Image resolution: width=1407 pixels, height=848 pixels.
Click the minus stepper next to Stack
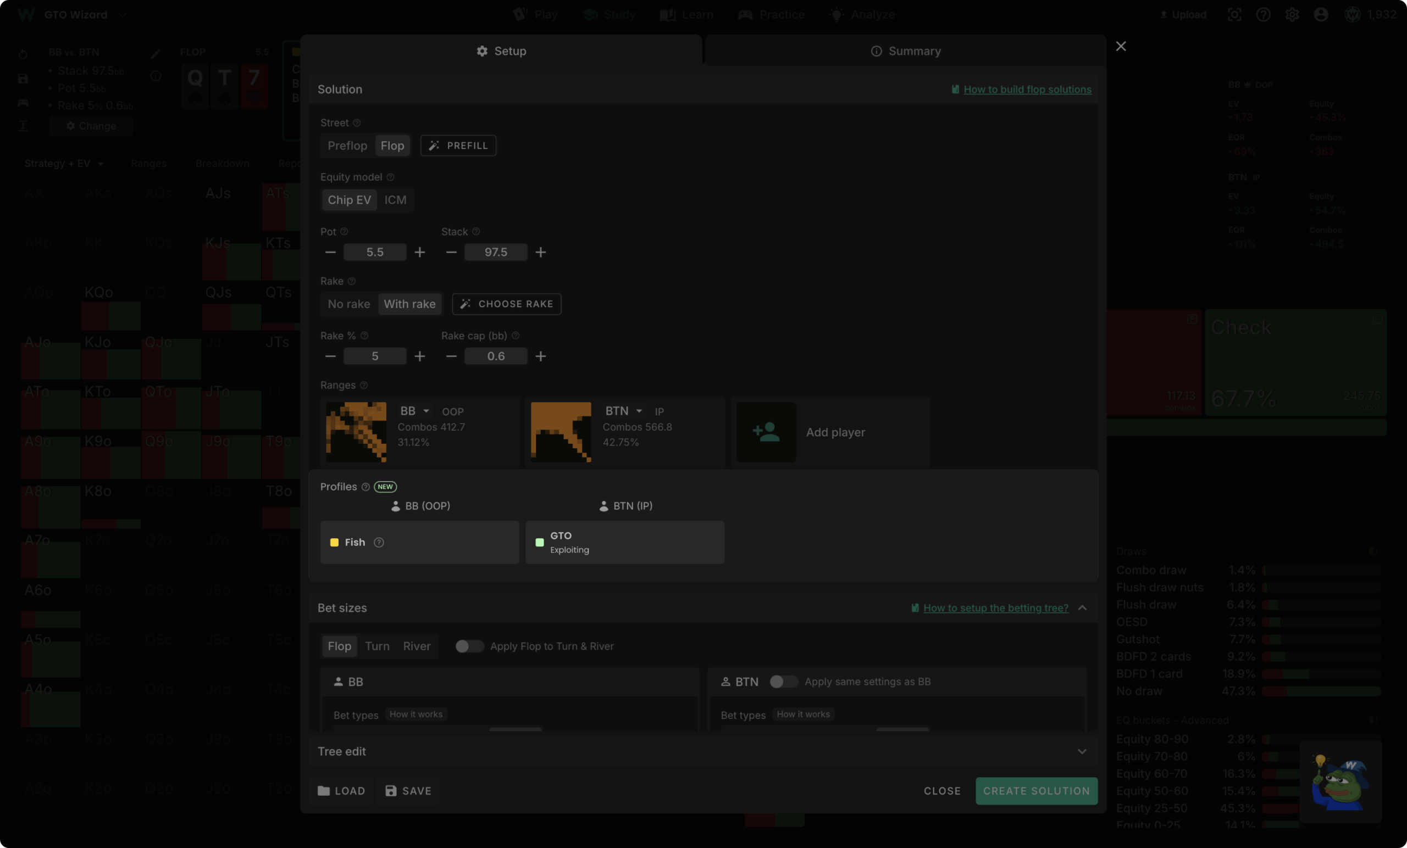[x=451, y=252]
